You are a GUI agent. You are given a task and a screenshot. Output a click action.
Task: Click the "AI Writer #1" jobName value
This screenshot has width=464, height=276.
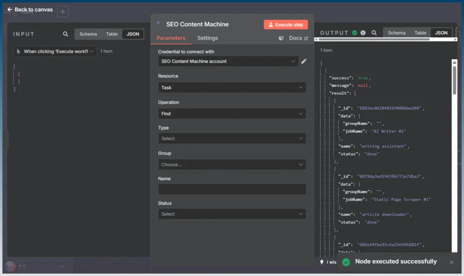[388, 131]
